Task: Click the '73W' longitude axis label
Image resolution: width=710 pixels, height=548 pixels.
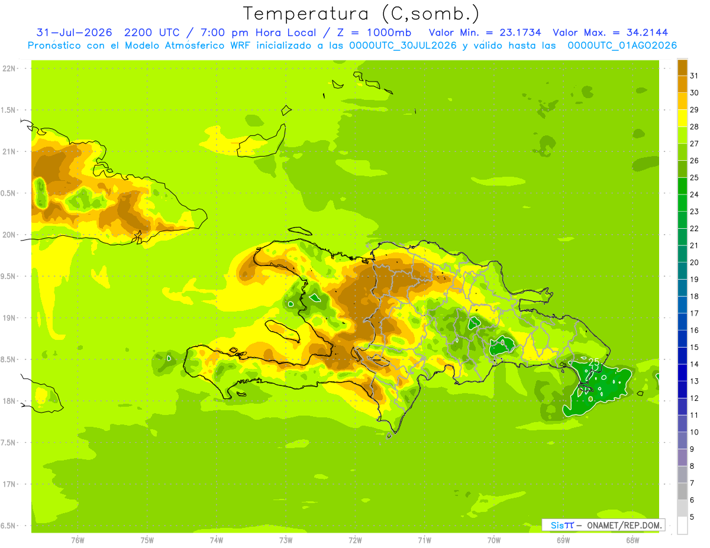Action: pyautogui.click(x=286, y=539)
